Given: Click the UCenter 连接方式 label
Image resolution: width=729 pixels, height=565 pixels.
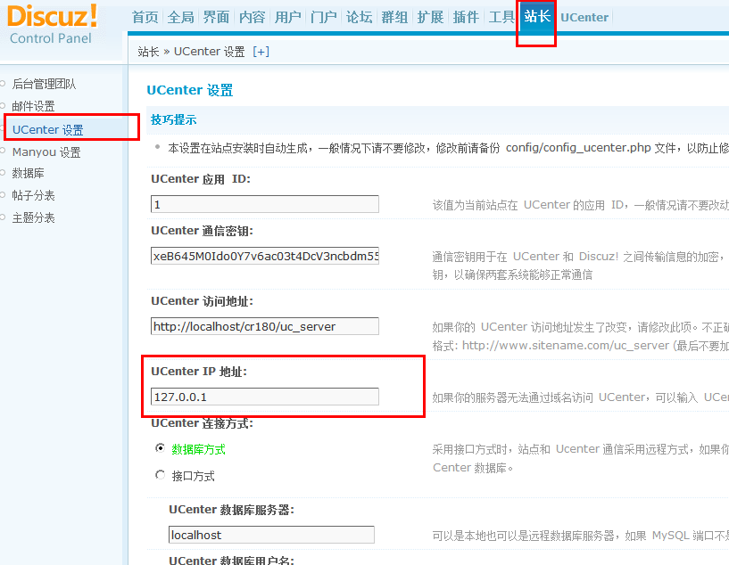Looking at the screenshot, I should click(x=202, y=423).
